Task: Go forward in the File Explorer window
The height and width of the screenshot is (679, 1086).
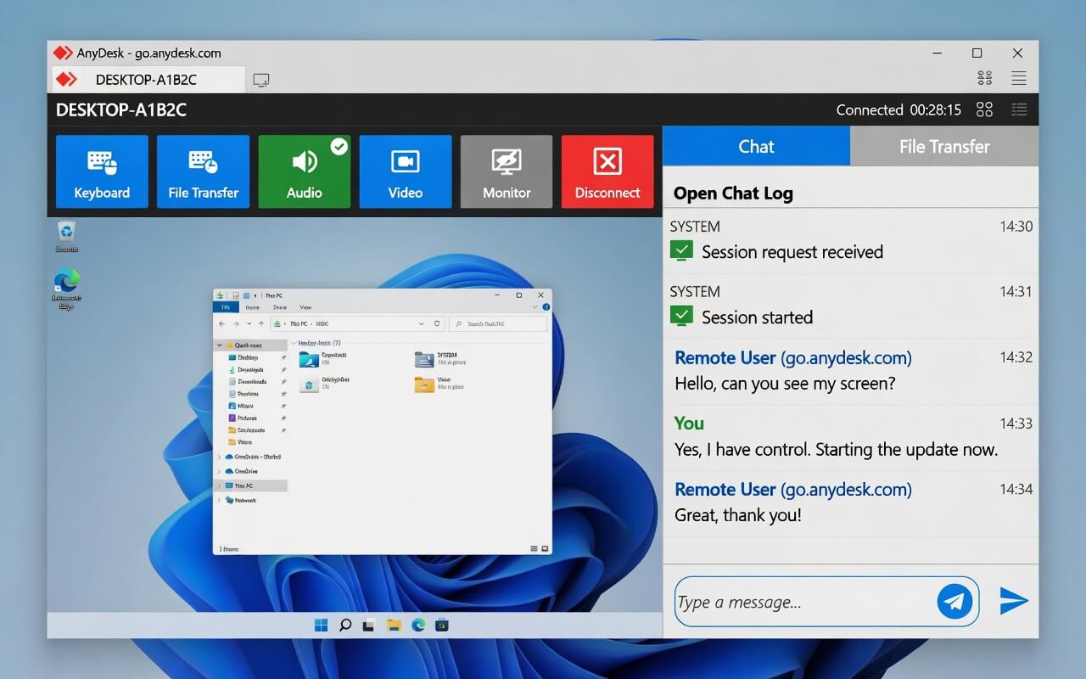Action: click(236, 323)
